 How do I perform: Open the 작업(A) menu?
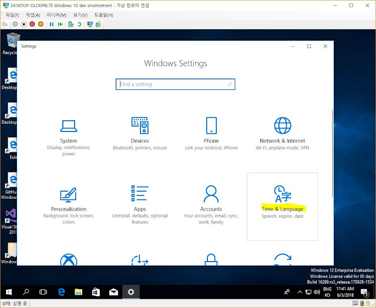(33, 15)
